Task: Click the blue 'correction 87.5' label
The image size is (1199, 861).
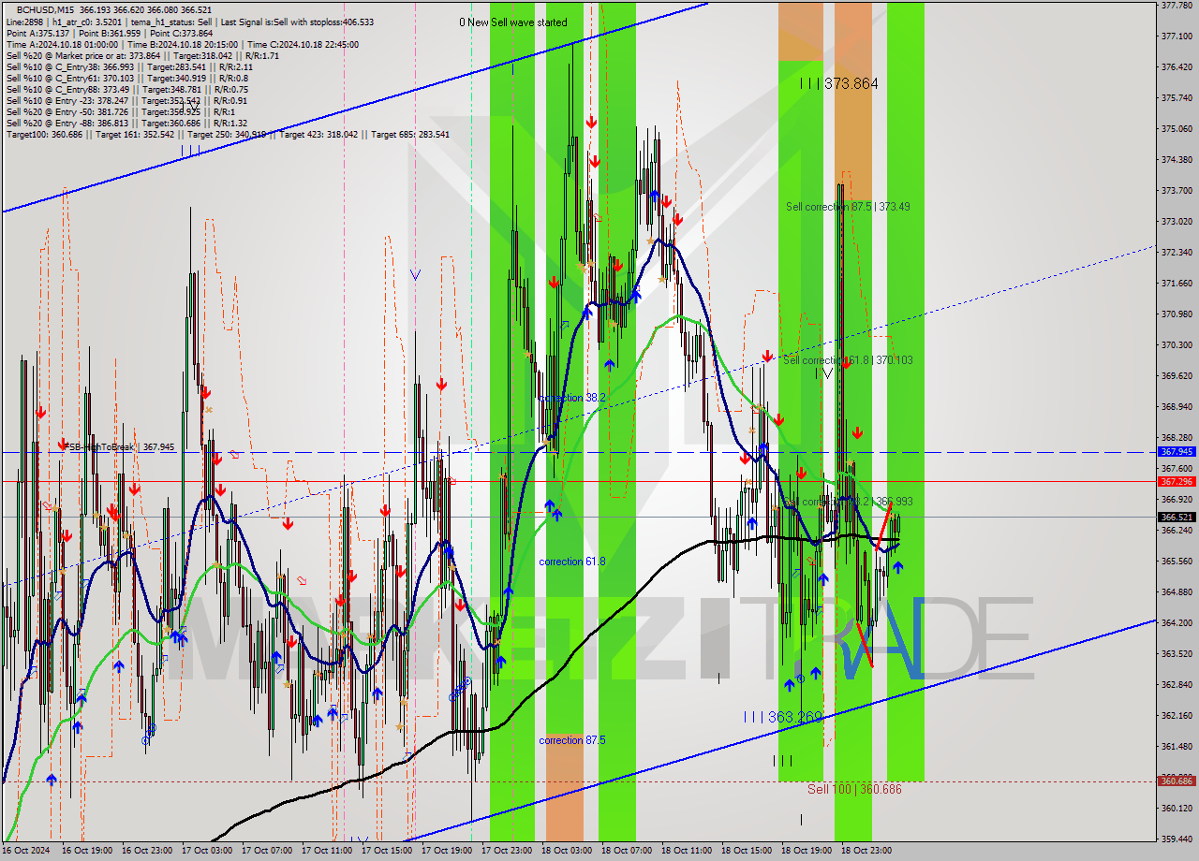Action: [x=571, y=740]
